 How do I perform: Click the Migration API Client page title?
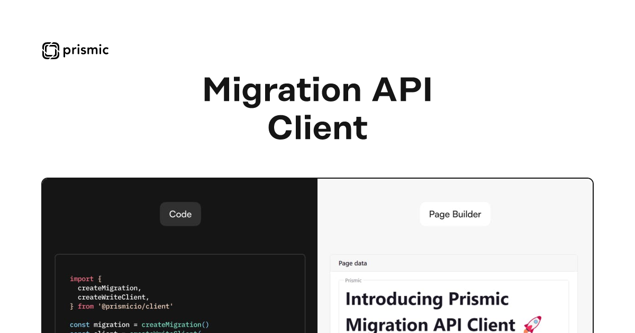tap(317, 108)
